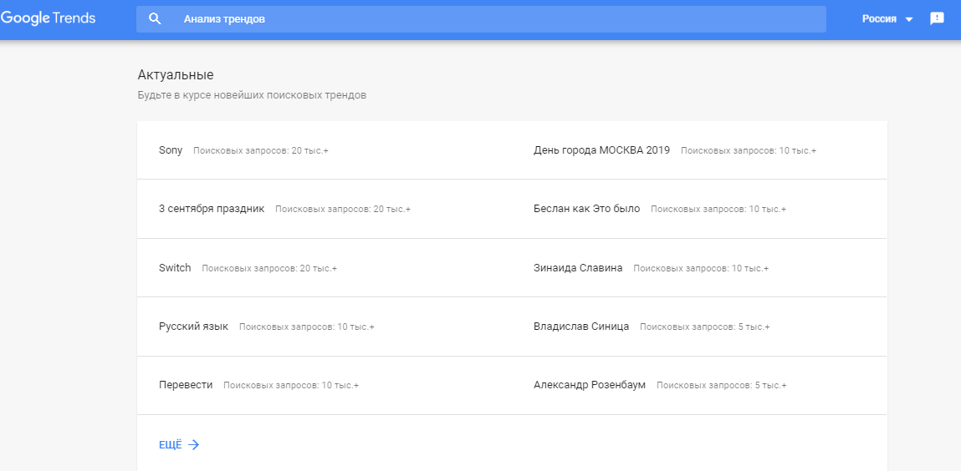The image size is (961, 471).
Task: Click the Google Trends logo
Action: tap(48, 18)
